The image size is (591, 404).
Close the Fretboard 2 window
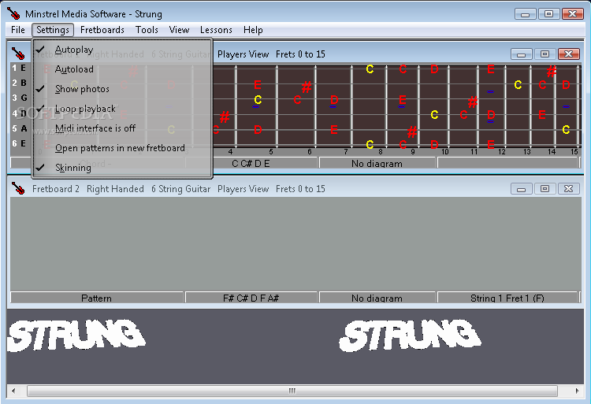point(568,189)
